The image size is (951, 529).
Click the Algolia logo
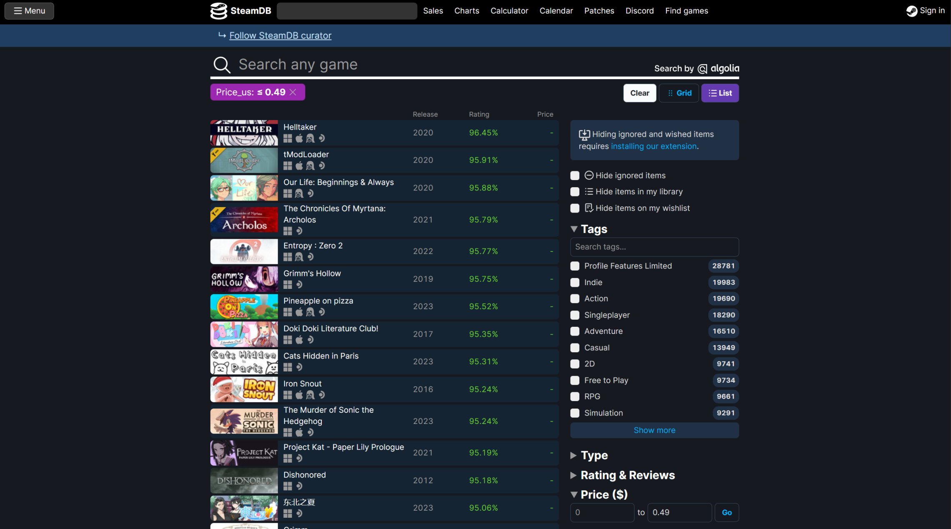click(718, 68)
